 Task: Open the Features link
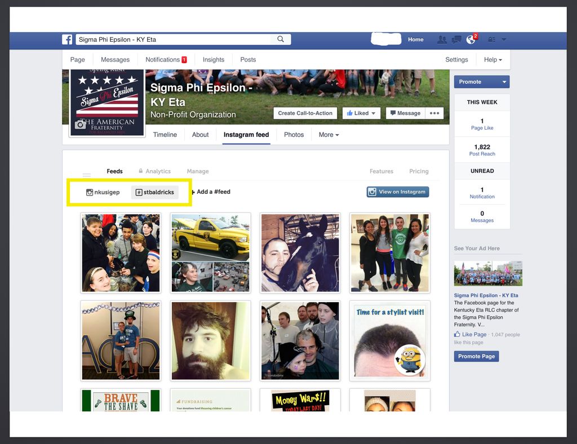click(381, 171)
